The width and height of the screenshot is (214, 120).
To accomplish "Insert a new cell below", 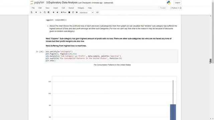I will [x=36, y=12].
